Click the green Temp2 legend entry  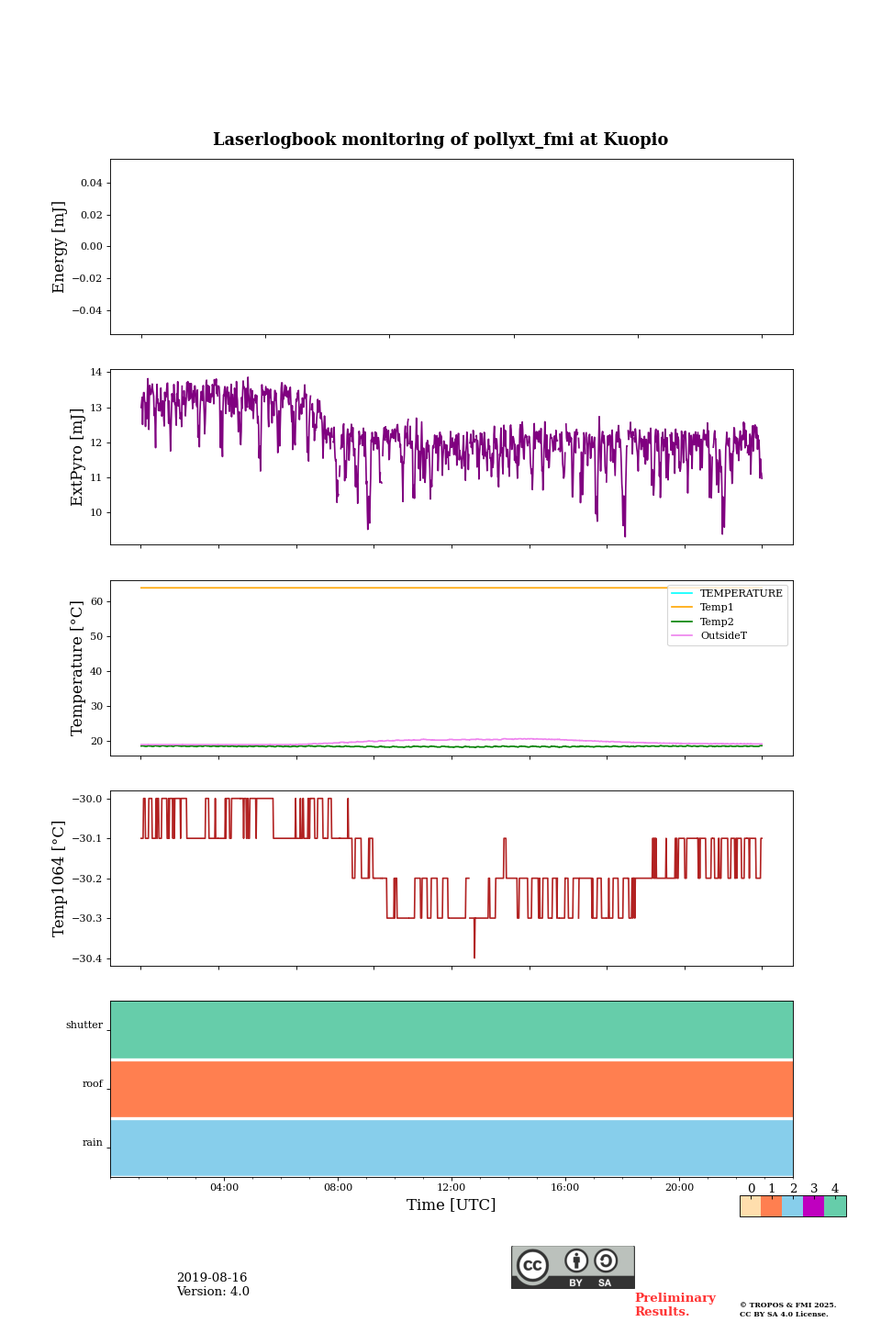[717, 622]
